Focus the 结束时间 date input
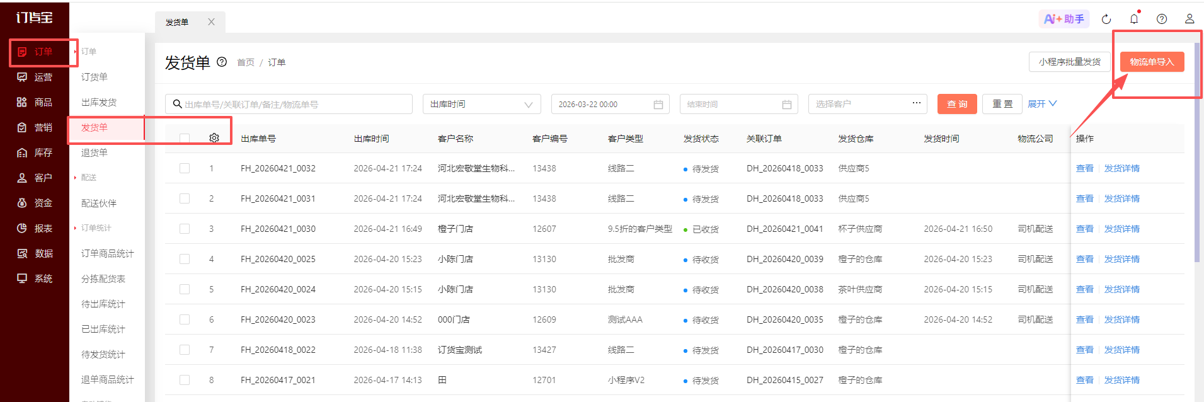This screenshot has width=1204, height=402. 739,104
